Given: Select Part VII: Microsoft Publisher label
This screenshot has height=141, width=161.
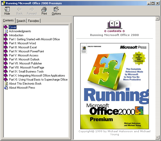Looking at the screenshot, I should tap(25, 63).
